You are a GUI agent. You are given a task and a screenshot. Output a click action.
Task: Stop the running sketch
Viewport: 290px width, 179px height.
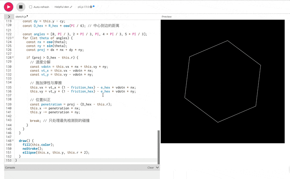[21, 7]
